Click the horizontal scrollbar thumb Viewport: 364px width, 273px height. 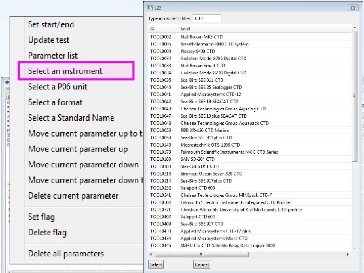[x=202, y=254]
